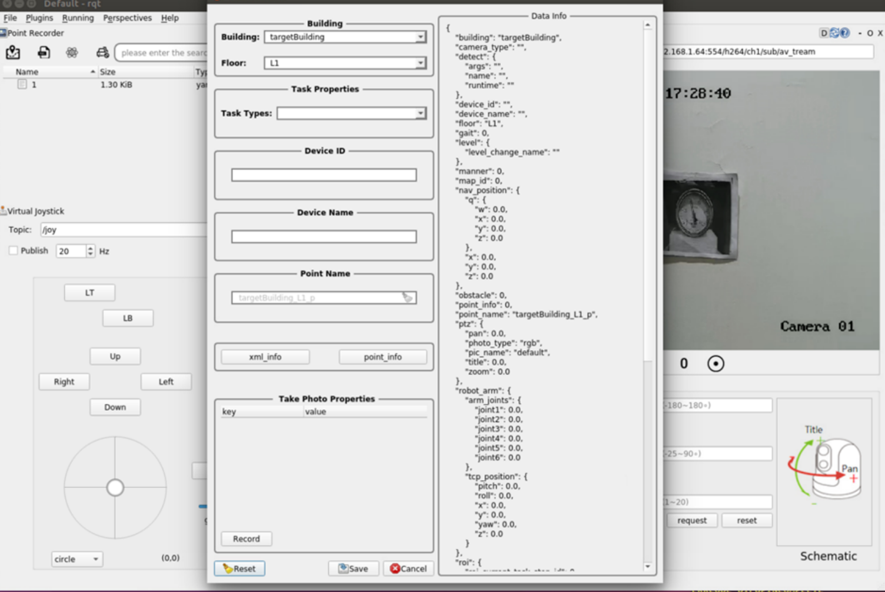Click the Right joystick button
The height and width of the screenshot is (592, 885).
click(x=64, y=382)
